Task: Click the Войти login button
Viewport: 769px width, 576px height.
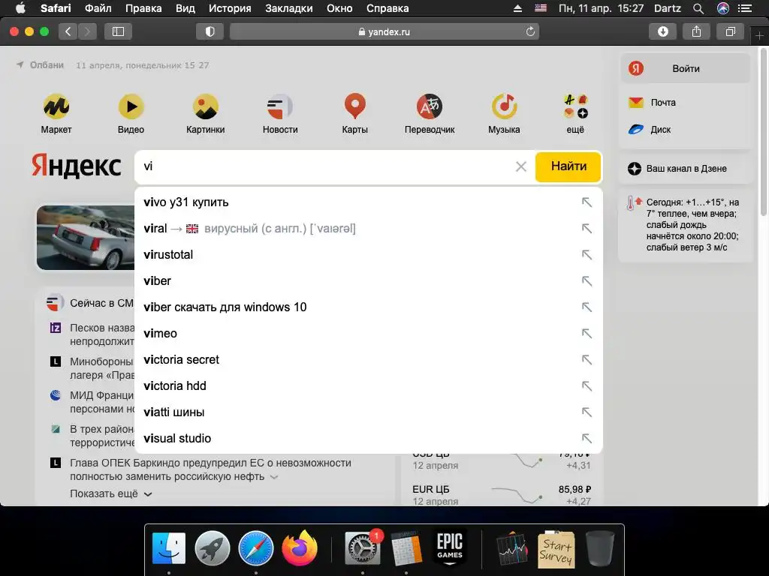Action: 686,68
